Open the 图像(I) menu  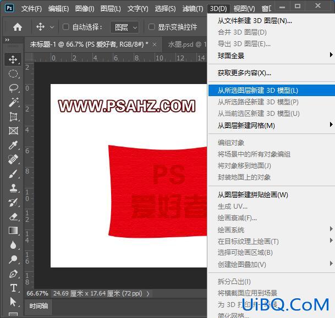click(85, 9)
